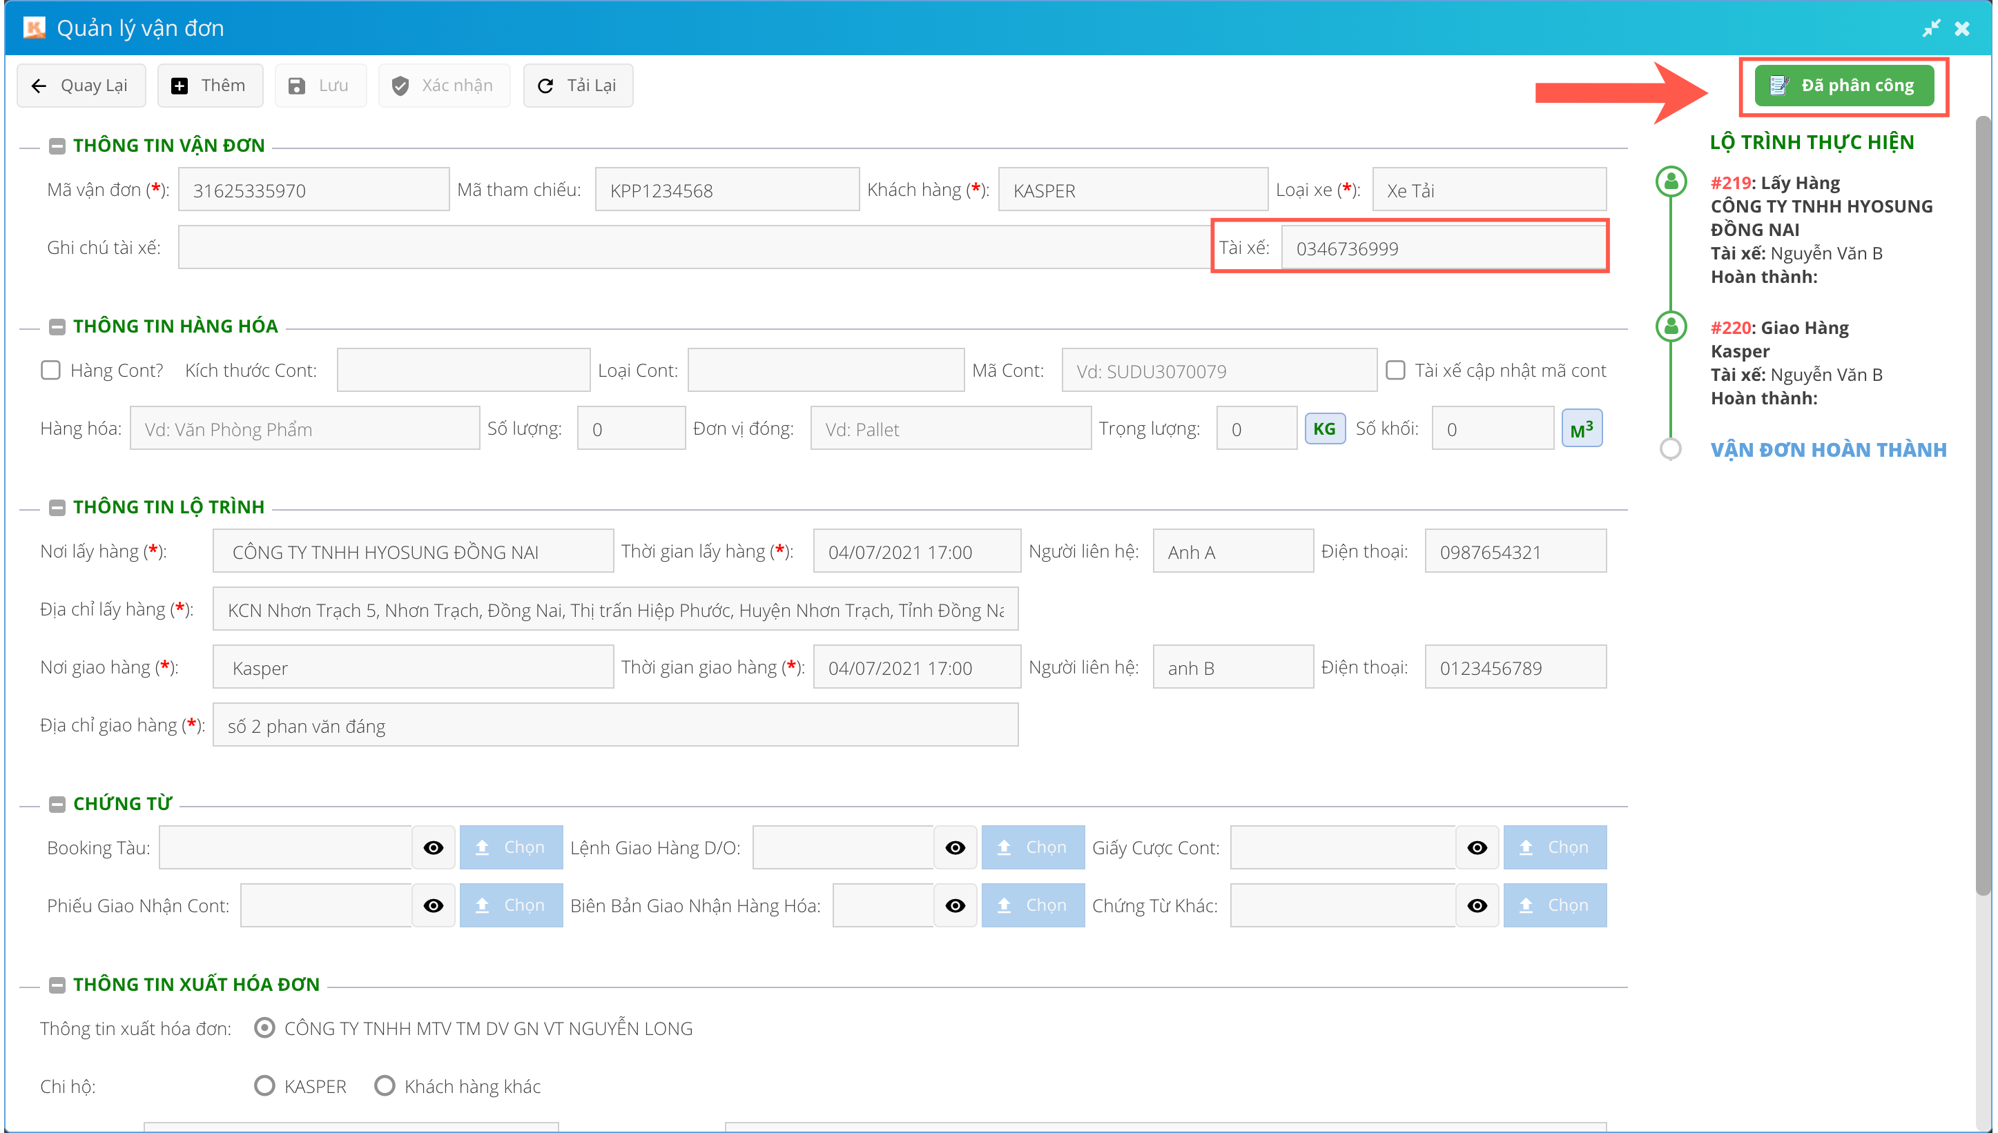The image size is (1998, 1133).
Task: Preview the Lệnh Giao Hàng D/O document
Action: pos(955,847)
